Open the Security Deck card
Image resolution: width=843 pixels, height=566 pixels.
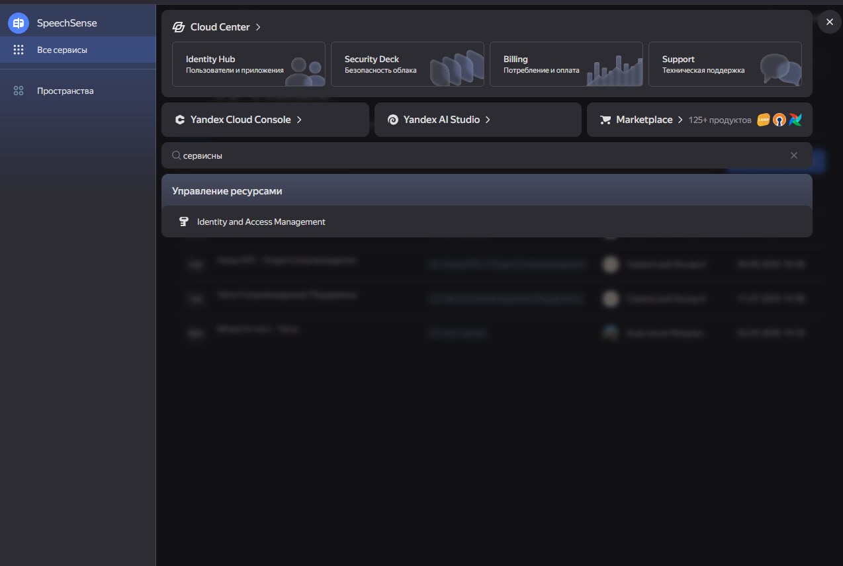click(x=408, y=64)
